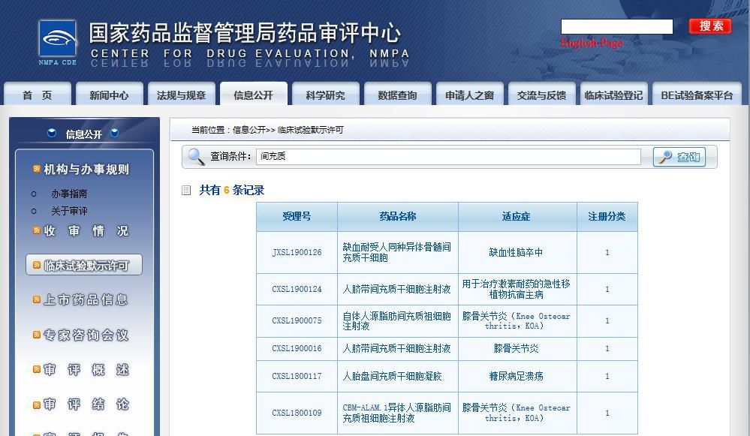The width and height of the screenshot is (750, 436).
Task: Click the blue orb right of 信息公开 header
Action: pyautogui.click(x=114, y=134)
